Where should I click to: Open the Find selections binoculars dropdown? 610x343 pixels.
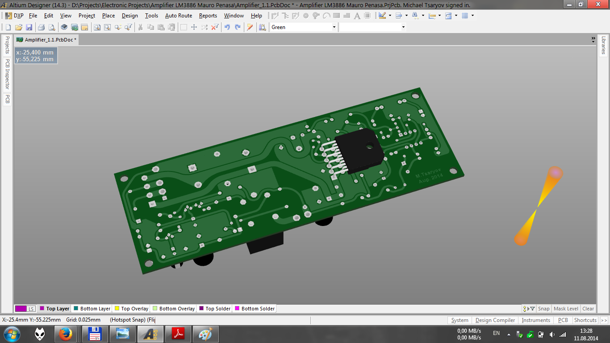click(423, 16)
